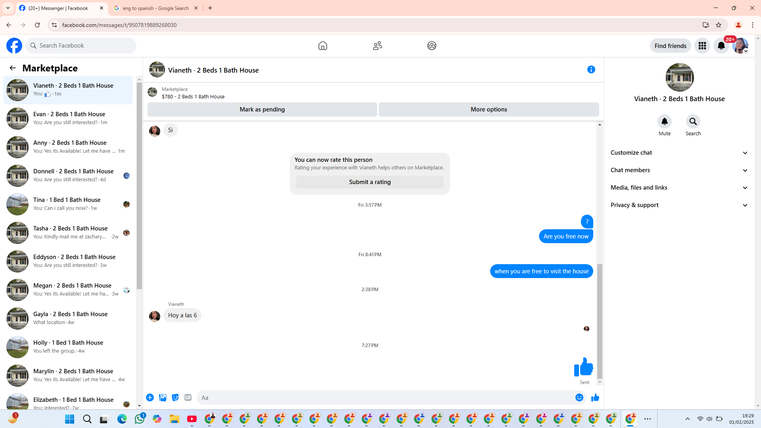This screenshot has width=761, height=428.
Task: Go back from Marketplace chats list
Action: (x=13, y=68)
